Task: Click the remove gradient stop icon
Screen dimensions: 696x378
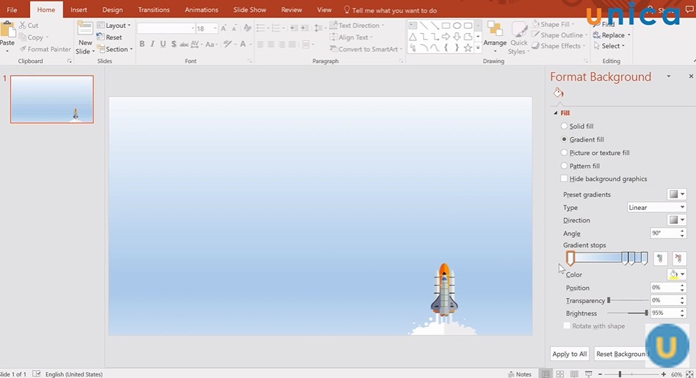Action: (679, 258)
